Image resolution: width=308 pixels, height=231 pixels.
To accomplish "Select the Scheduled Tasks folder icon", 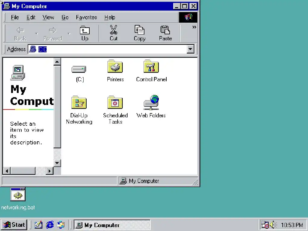I will click(x=115, y=102).
